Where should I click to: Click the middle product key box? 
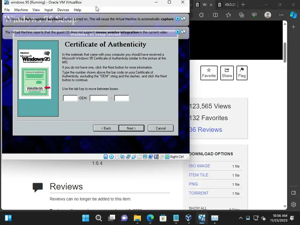[99, 98]
